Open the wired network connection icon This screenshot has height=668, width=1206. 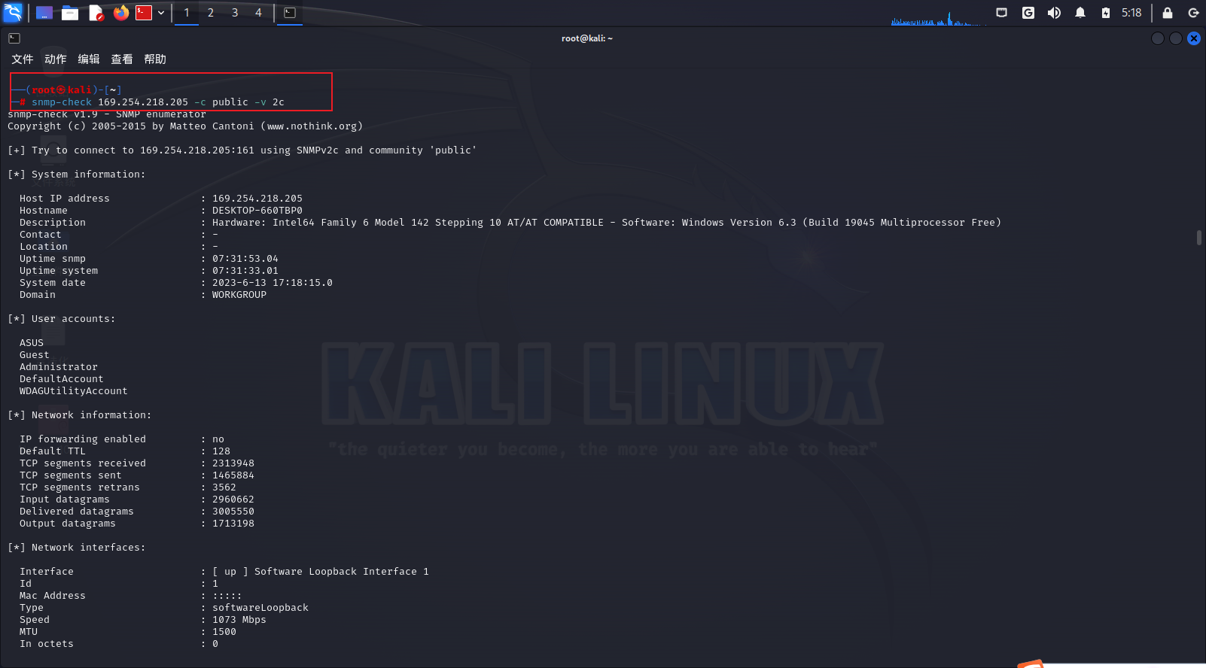(x=1001, y=13)
